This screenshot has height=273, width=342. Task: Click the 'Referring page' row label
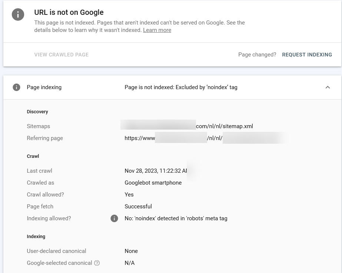pos(45,138)
